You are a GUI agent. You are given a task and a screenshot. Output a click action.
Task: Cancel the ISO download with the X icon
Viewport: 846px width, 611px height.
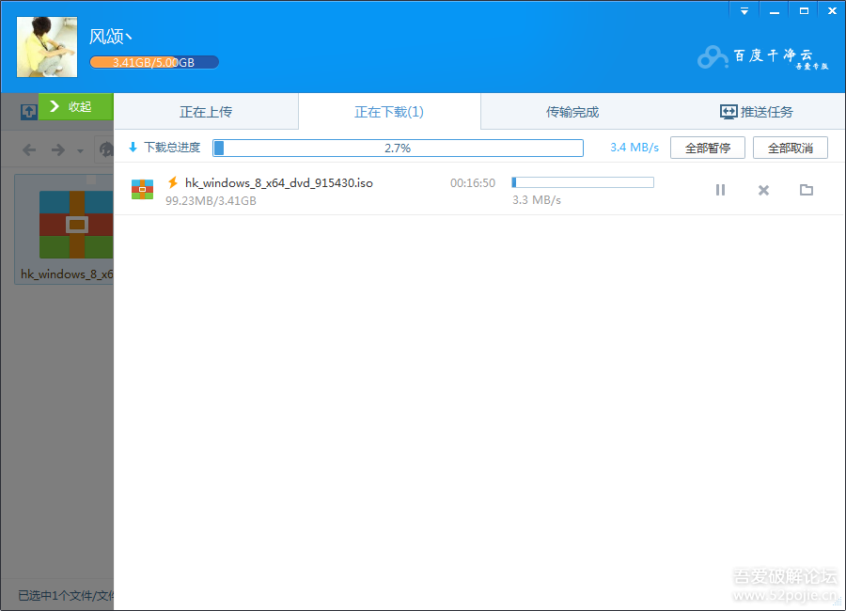762,189
